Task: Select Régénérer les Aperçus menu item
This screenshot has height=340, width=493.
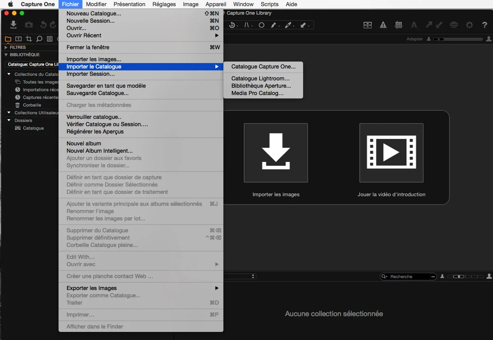Action: click(141, 132)
